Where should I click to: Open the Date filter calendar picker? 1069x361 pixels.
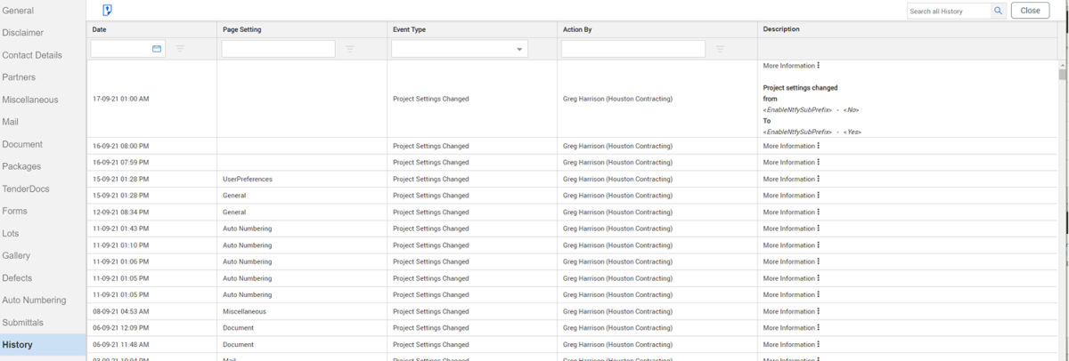pos(157,49)
